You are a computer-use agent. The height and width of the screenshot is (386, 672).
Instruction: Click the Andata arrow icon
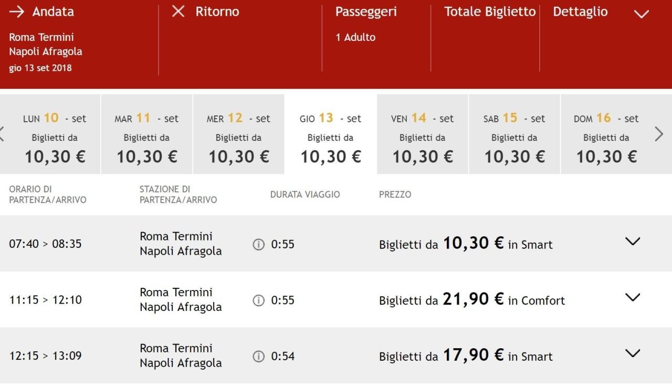pos(17,12)
